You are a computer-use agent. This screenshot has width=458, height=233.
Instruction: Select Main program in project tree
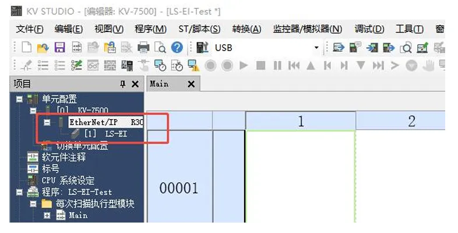point(78,216)
